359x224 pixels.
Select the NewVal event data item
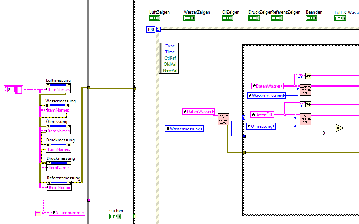[170, 70]
